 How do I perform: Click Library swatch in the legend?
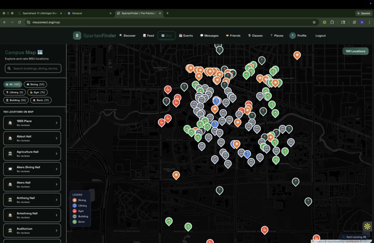point(75,205)
